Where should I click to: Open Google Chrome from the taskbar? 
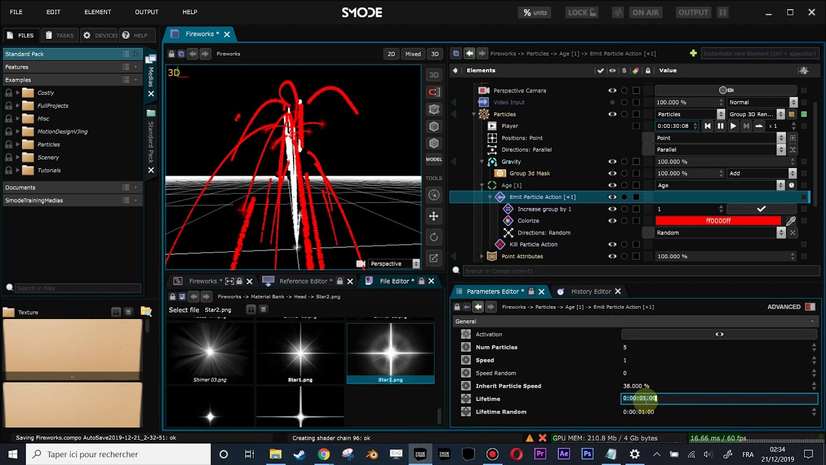click(x=324, y=454)
